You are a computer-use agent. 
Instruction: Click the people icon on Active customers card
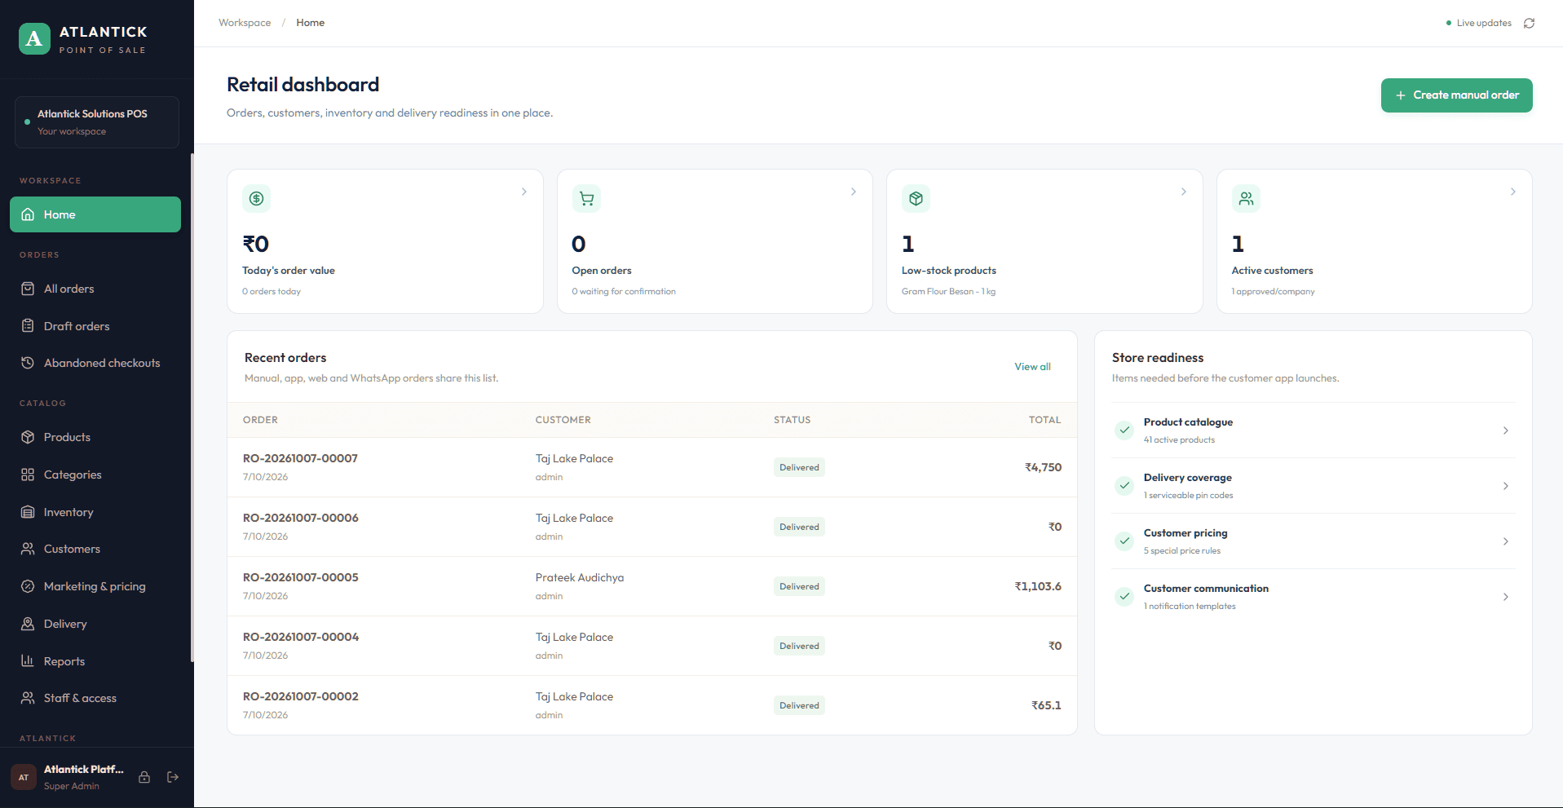[1246, 198]
